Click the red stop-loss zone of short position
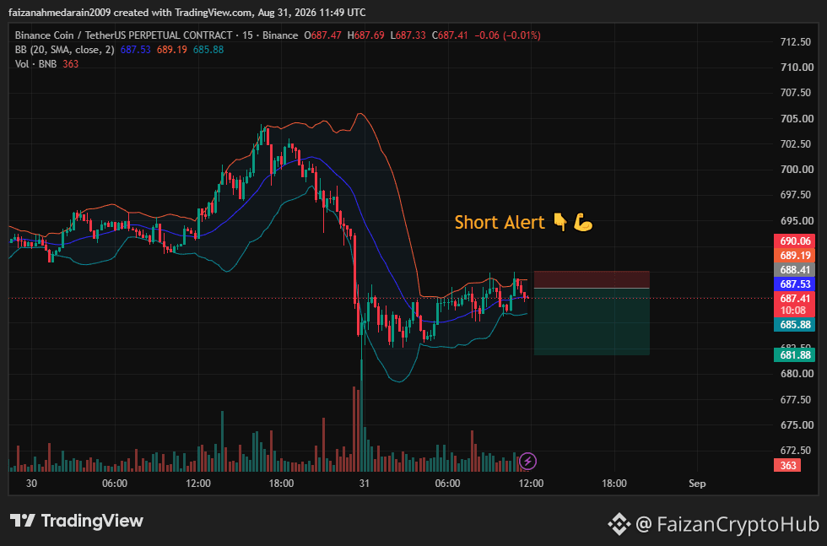Screen dimensions: 827x546 [x=592, y=279]
